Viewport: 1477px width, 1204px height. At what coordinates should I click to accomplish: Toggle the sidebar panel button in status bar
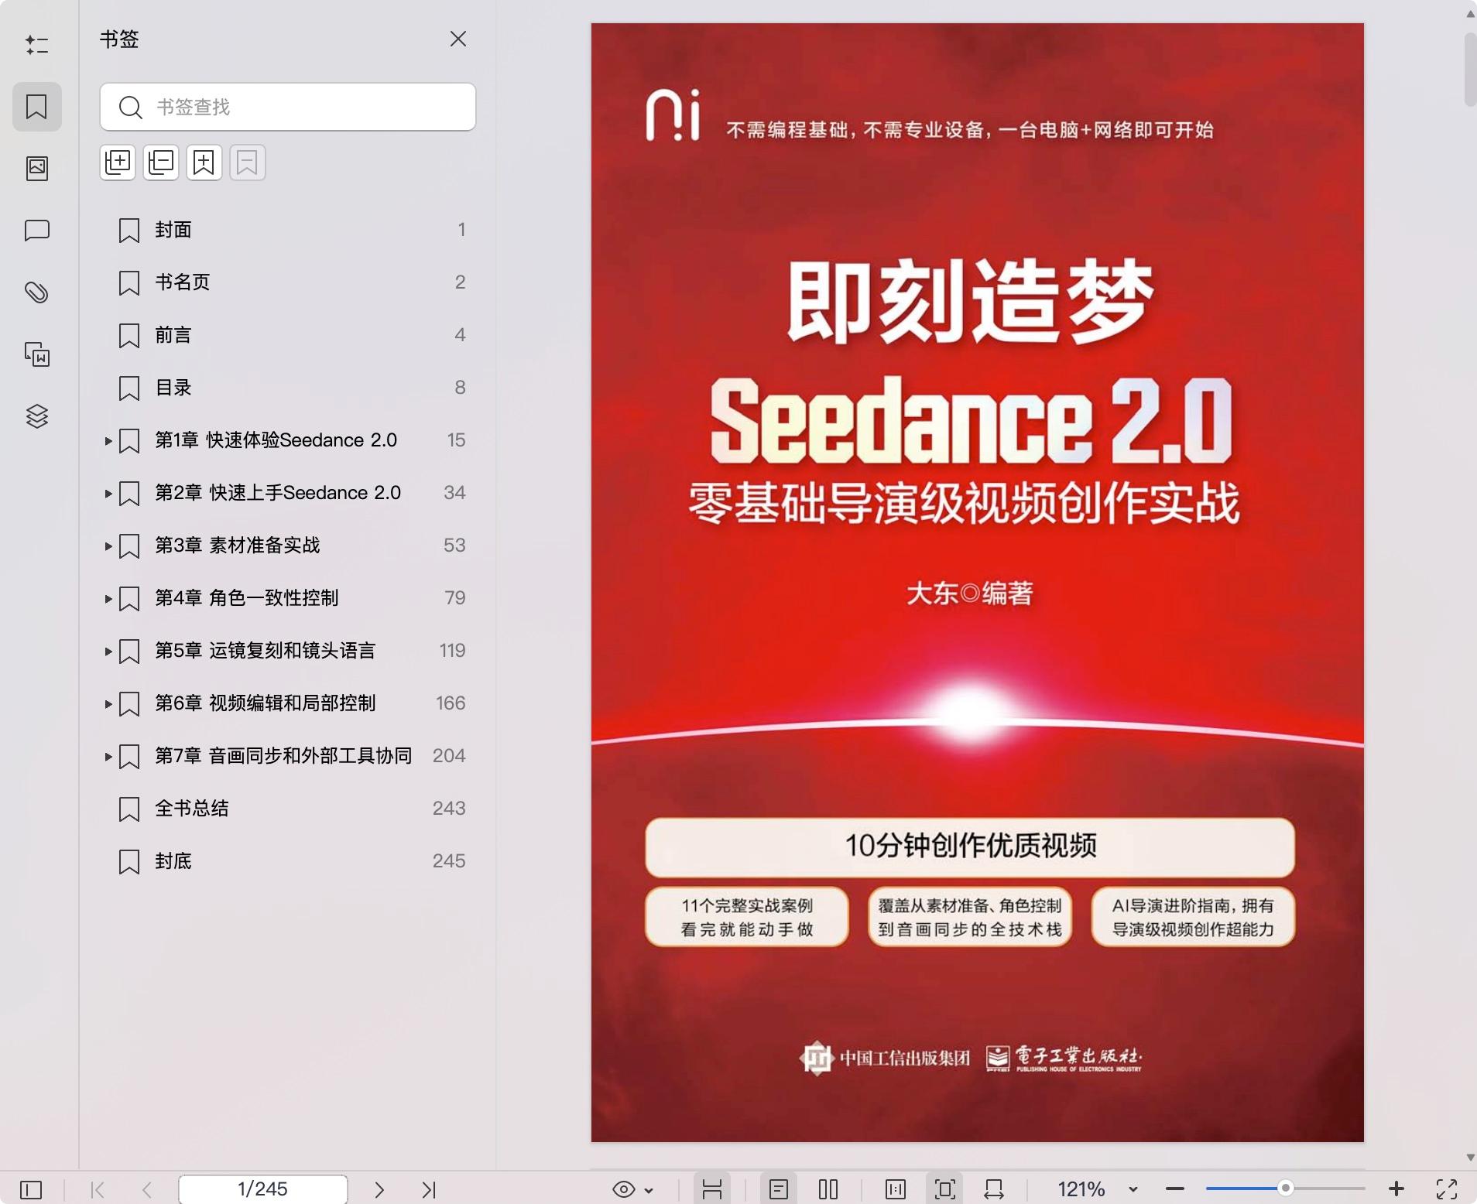tap(31, 1189)
